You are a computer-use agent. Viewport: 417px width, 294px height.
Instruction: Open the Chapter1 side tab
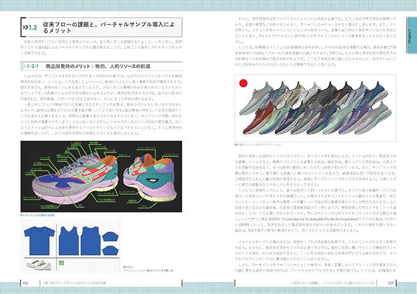click(x=411, y=36)
